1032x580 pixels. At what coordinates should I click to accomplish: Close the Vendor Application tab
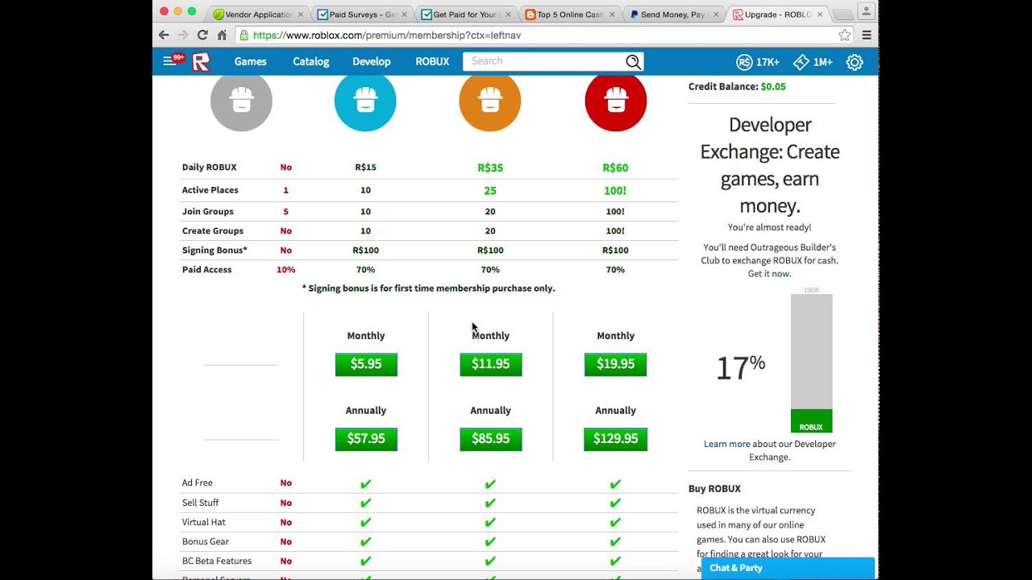(x=301, y=14)
